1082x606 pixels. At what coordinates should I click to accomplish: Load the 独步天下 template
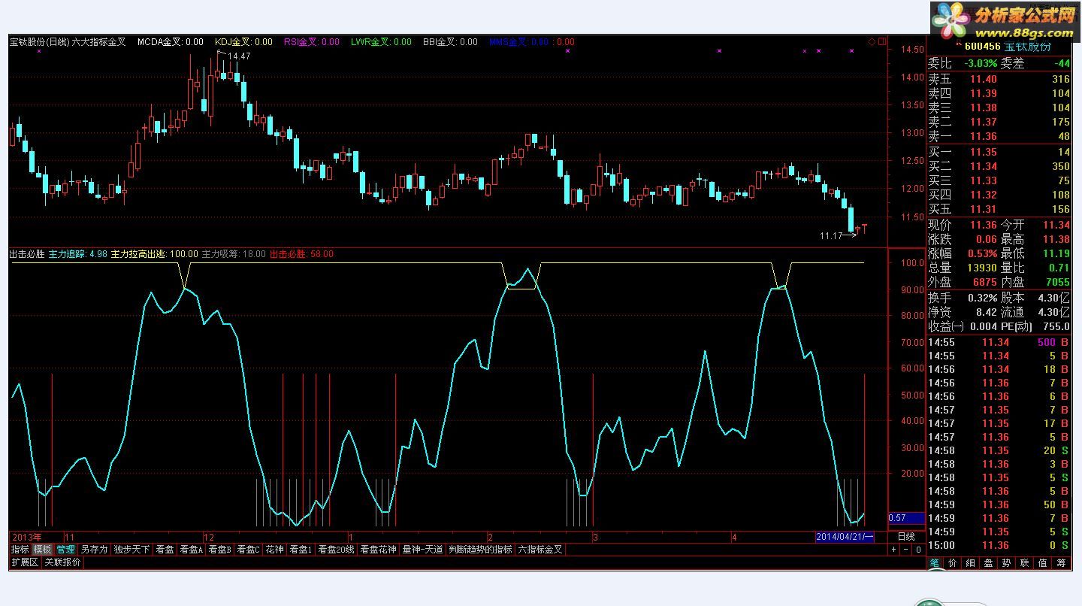point(131,550)
